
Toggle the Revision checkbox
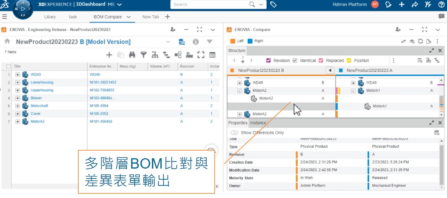point(268,60)
